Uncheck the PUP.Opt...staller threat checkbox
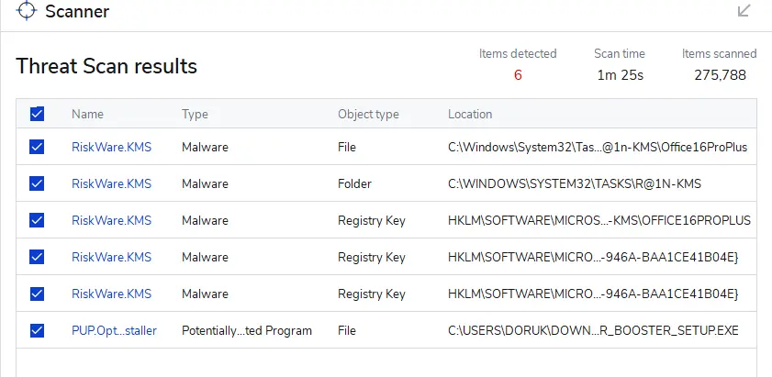Image resolution: width=772 pixels, height=377 pixels. [37, 330]
